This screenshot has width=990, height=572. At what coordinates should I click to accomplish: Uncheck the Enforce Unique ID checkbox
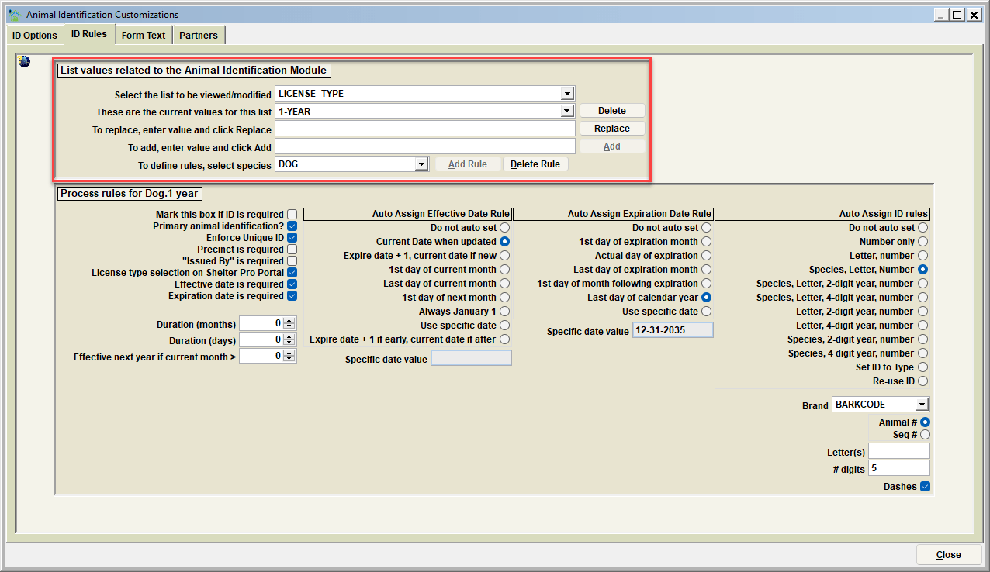pos(292,237)
